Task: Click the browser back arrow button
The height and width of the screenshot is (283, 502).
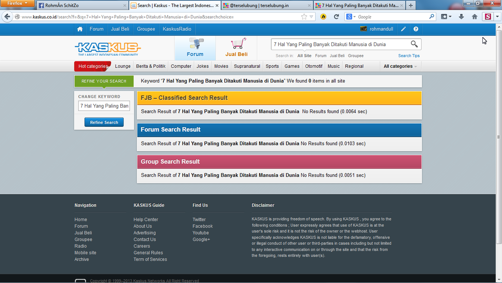Action: (x=7, y=17)
